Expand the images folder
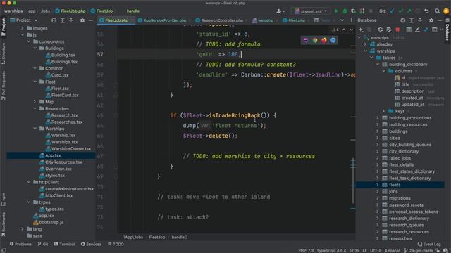 pyautogui.click(x=23, y=28)
